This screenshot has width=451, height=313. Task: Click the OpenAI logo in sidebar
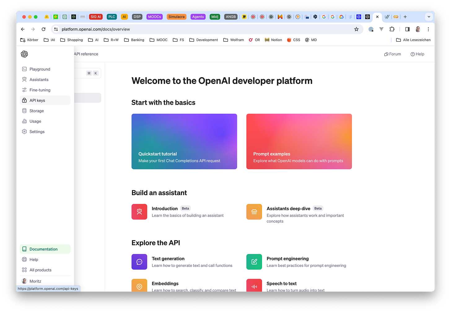(x=24, y=54)
